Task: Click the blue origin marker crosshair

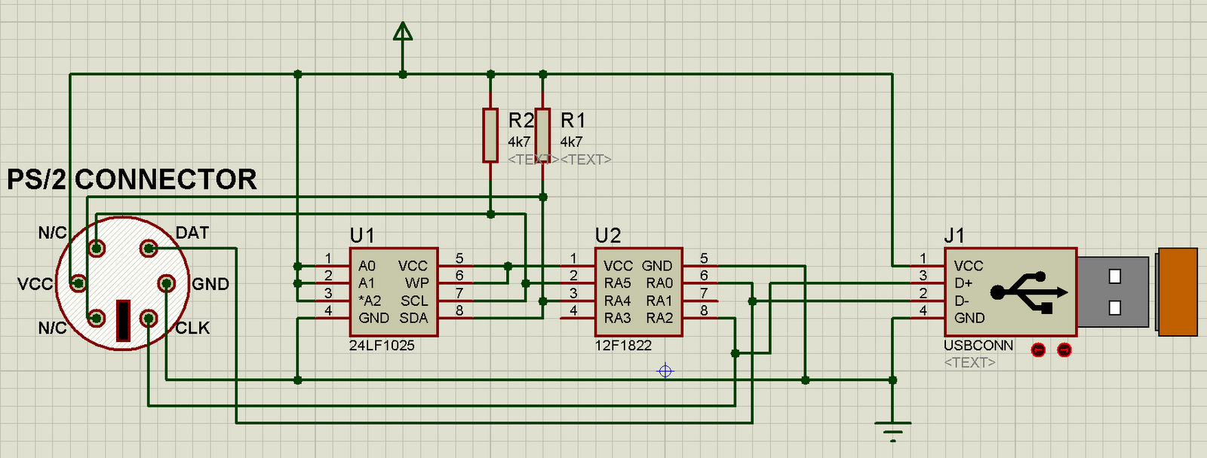Action: (665, 371)
